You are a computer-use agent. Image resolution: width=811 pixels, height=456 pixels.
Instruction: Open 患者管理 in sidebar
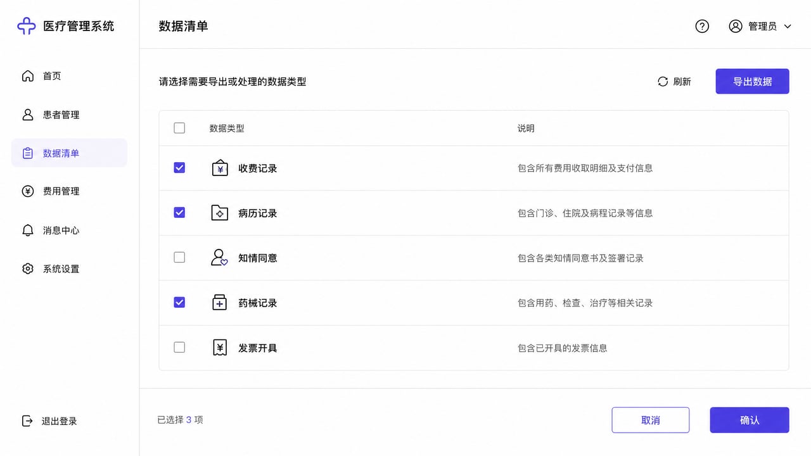[x=69, y=115]
